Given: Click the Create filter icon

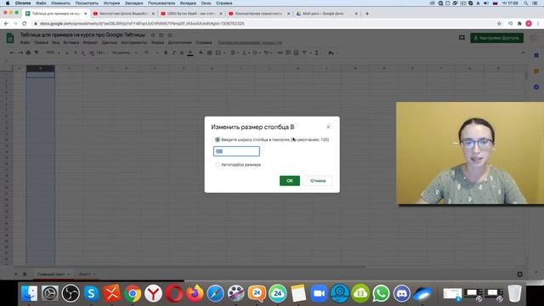Looking at the screenshot, I should pos(304,53).
